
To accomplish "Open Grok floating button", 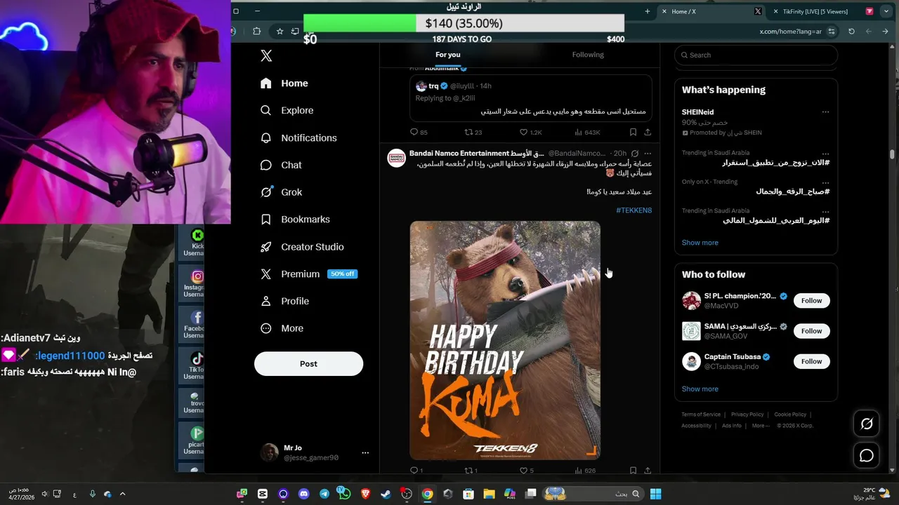I will pyautogui.click(x=867, y=424).
